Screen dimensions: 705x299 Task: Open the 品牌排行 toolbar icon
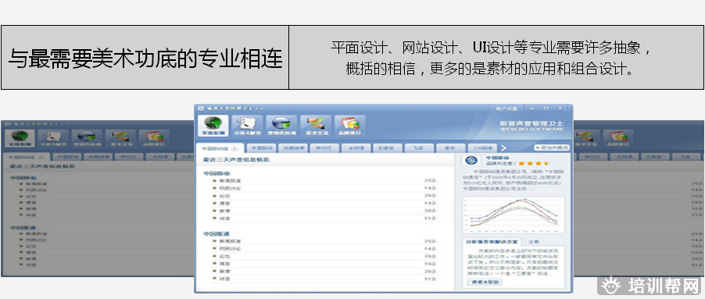coord(350,126)
